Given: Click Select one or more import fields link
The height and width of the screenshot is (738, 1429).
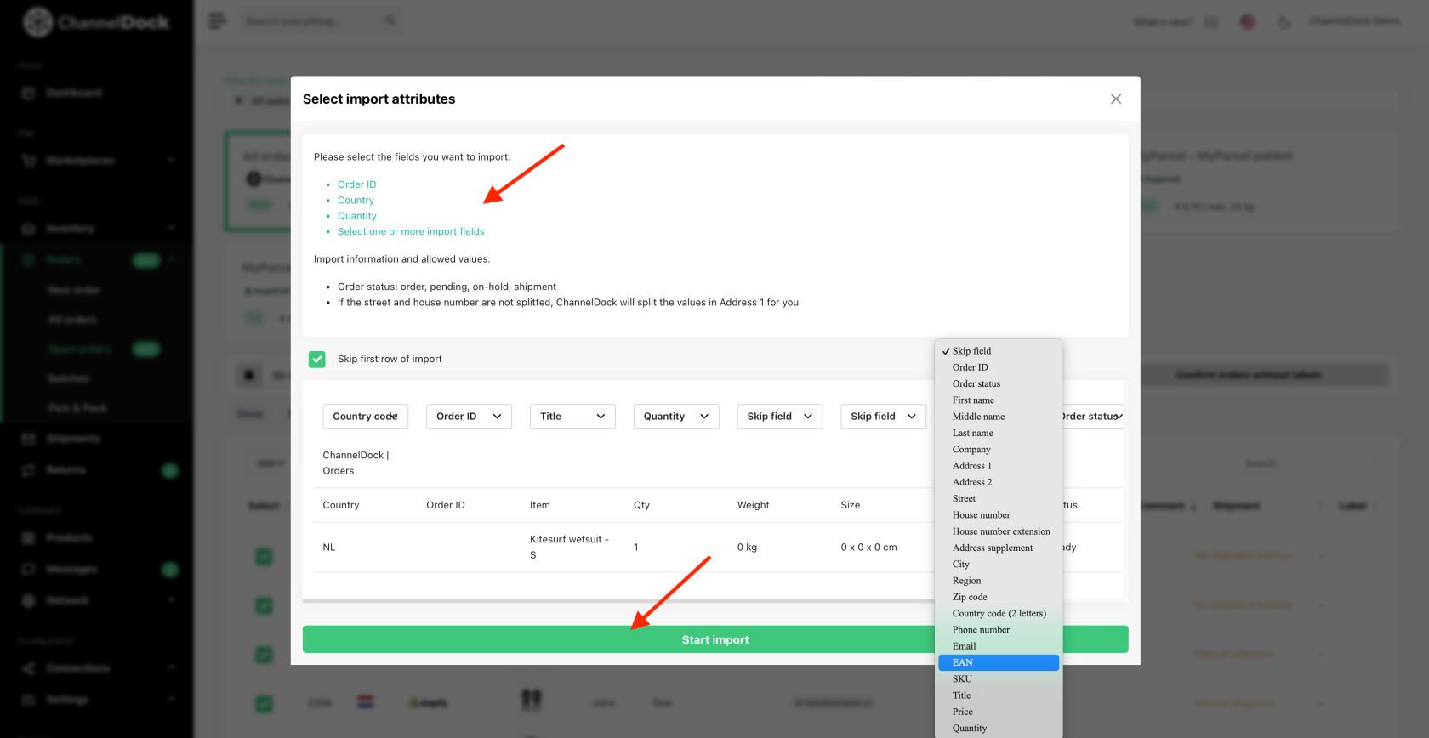Looking at the screenshot, I should [x=411, y=231].
